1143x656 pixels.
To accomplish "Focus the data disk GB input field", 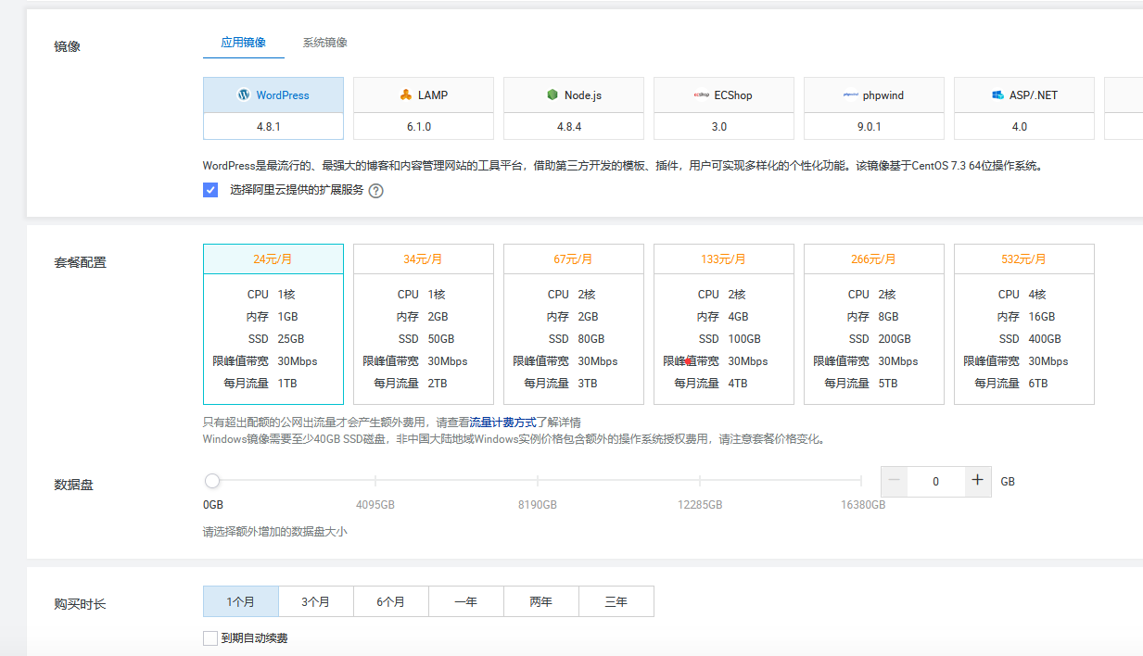I will (x=935, y=481).
